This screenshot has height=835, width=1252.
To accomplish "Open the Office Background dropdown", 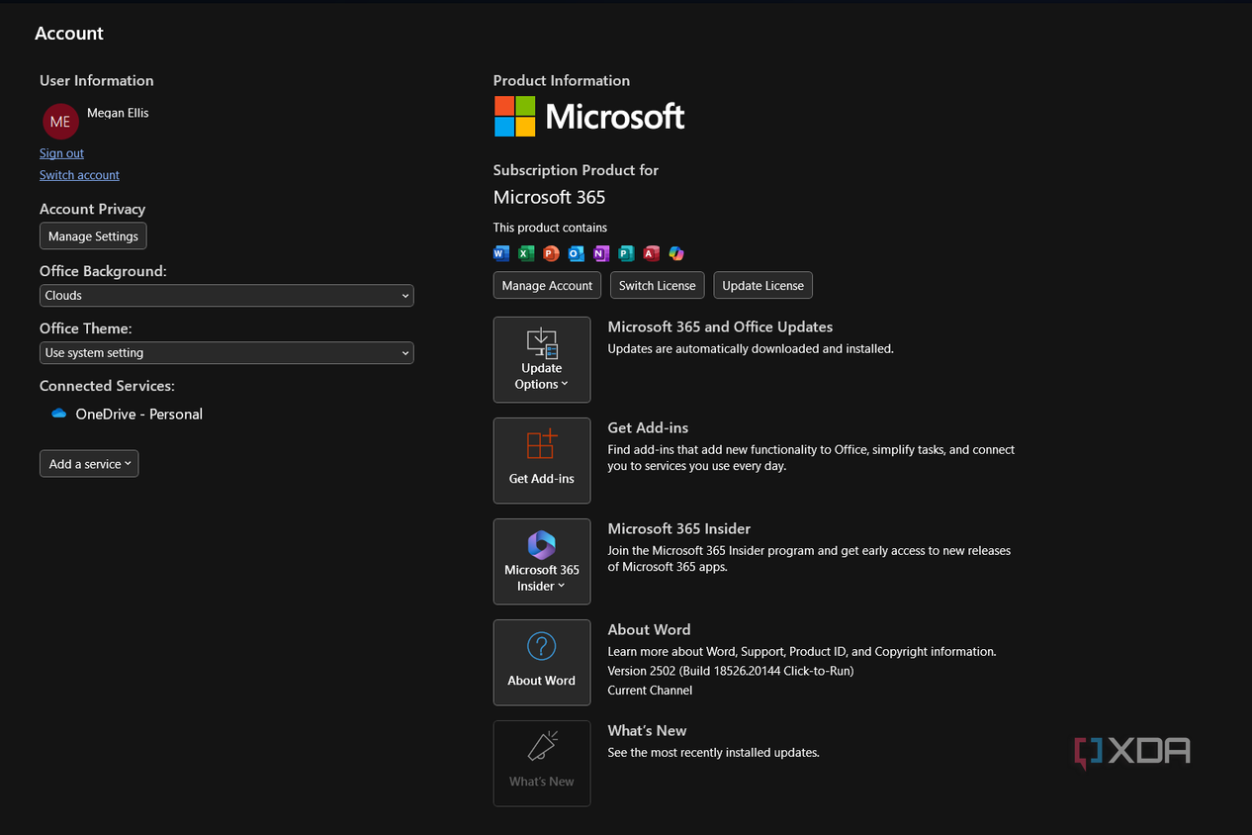I will pos(226,295).
